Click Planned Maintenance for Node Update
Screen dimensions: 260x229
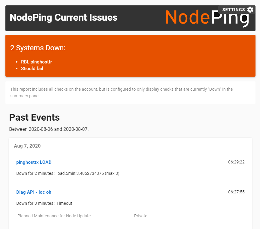pyautogui.click(x=54, y=216)
